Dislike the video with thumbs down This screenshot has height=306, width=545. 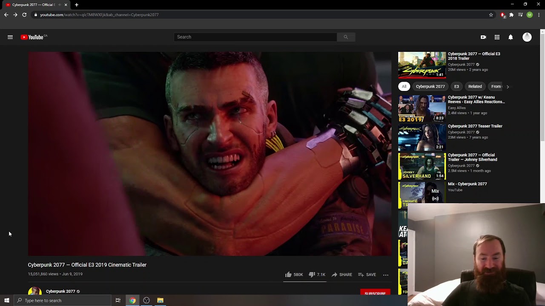tap(312, 275)
